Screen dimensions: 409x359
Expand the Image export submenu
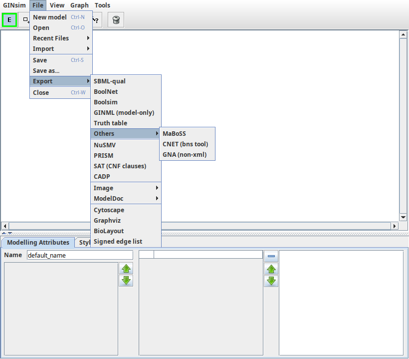point(120,188)
